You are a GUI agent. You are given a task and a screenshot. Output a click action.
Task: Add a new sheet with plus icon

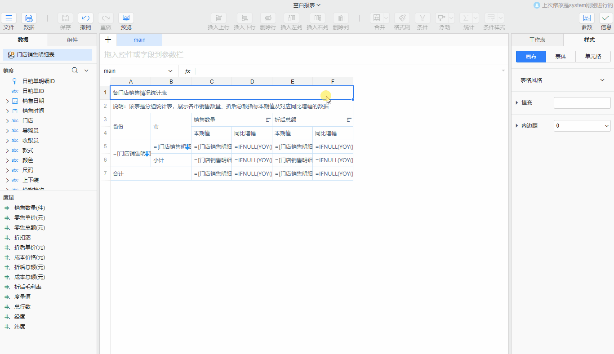(108, 40)
